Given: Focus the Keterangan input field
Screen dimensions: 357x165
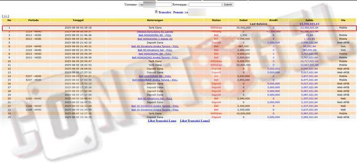Looking at the screenshot, I should tap(205, 4).
